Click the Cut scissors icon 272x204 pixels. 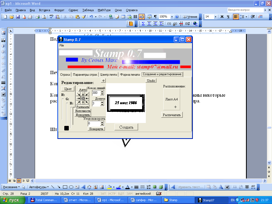[65, 17]
